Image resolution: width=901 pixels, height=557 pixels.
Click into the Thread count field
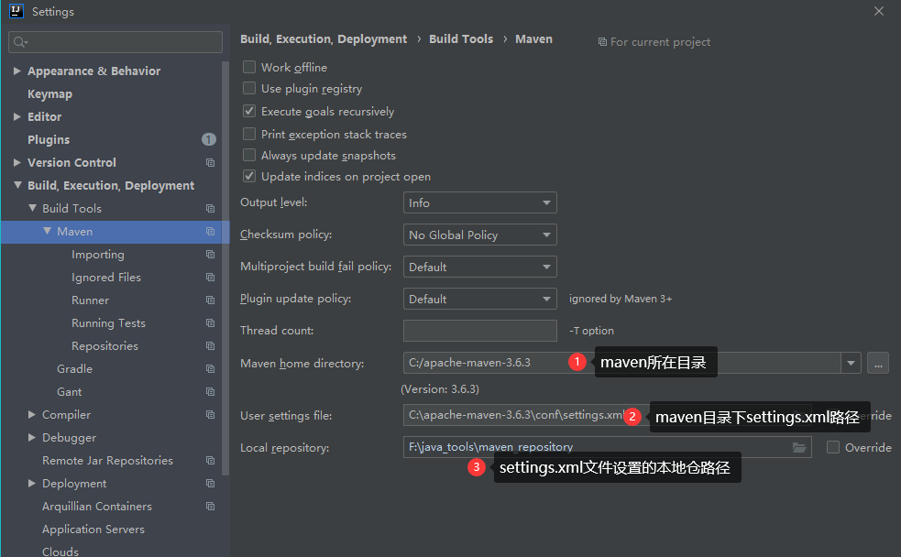coord(479,331)
